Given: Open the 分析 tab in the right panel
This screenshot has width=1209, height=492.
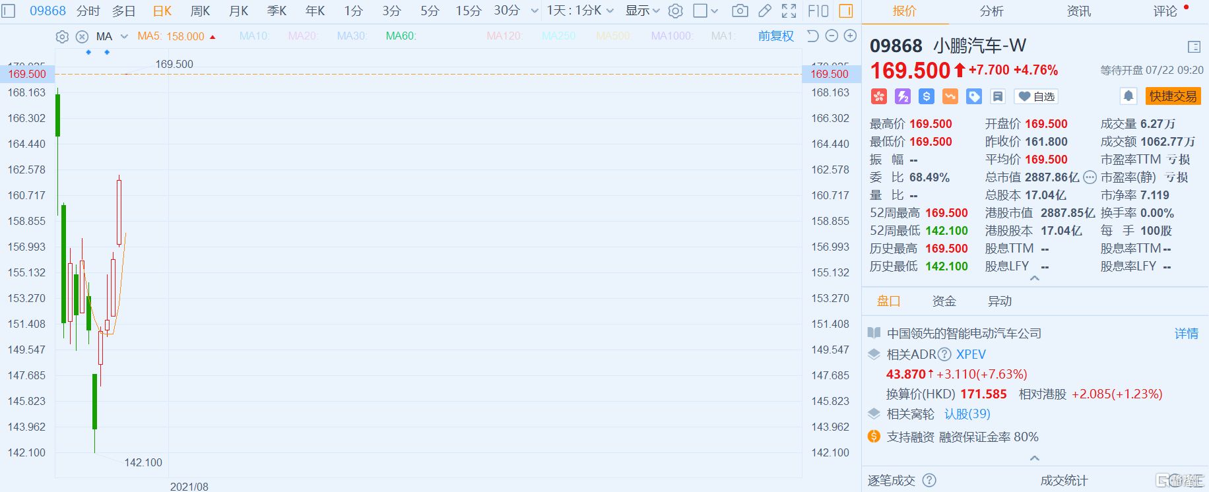Looking at the screenshot, I should coord(991,11).
